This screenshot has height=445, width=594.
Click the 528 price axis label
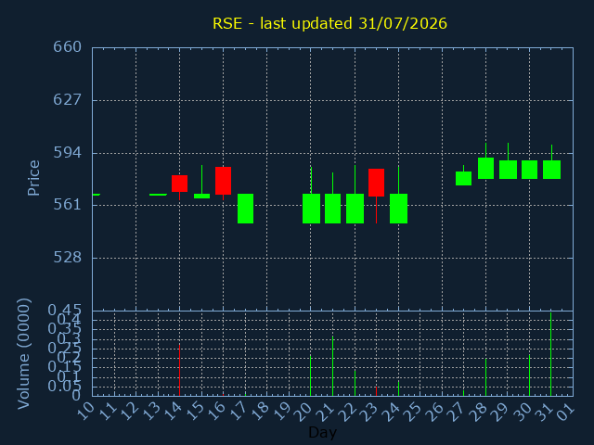(68, 258)
